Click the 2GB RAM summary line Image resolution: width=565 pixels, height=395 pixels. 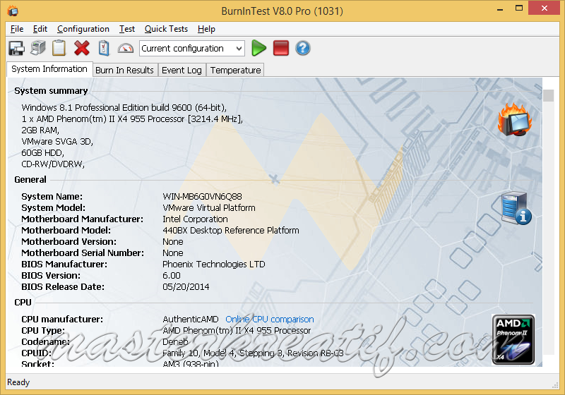click(40, 130)
